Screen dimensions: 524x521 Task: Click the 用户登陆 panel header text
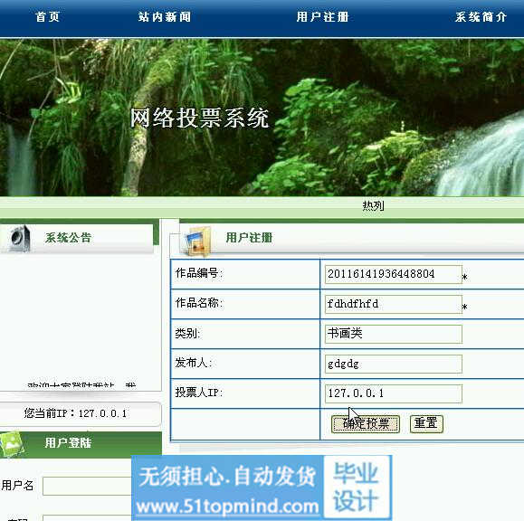tap(68, 443)
